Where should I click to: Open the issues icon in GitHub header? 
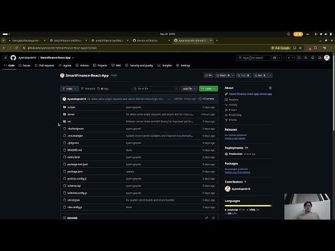click(299, 58)
